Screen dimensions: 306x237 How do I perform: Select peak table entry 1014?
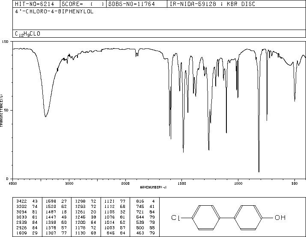(x=110, y=222)
